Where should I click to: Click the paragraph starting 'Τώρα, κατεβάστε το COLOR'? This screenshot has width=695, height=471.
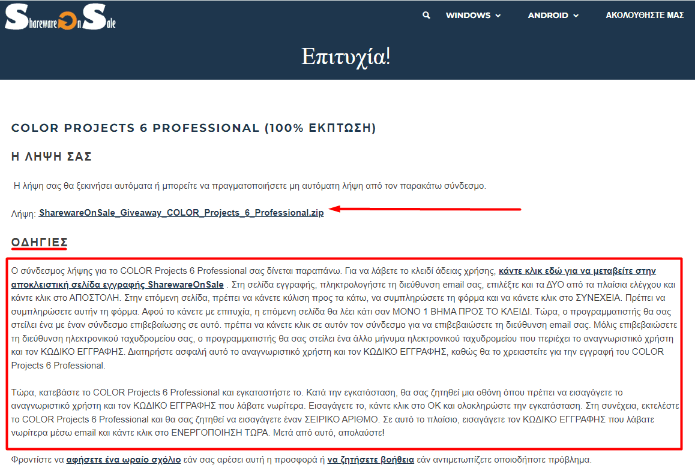(x=345, y=412)
